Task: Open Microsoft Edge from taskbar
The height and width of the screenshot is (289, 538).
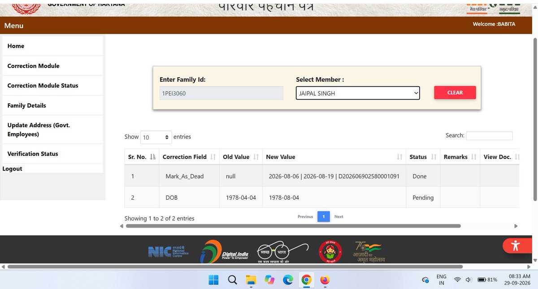Action: tap(287, 280)
